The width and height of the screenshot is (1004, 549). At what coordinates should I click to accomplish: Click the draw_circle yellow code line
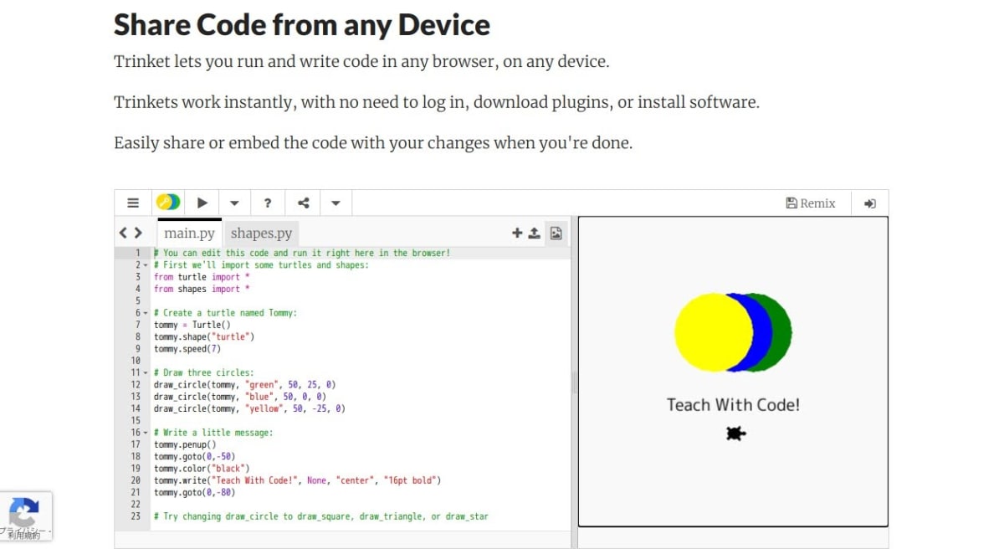click(x=249, y=409)
